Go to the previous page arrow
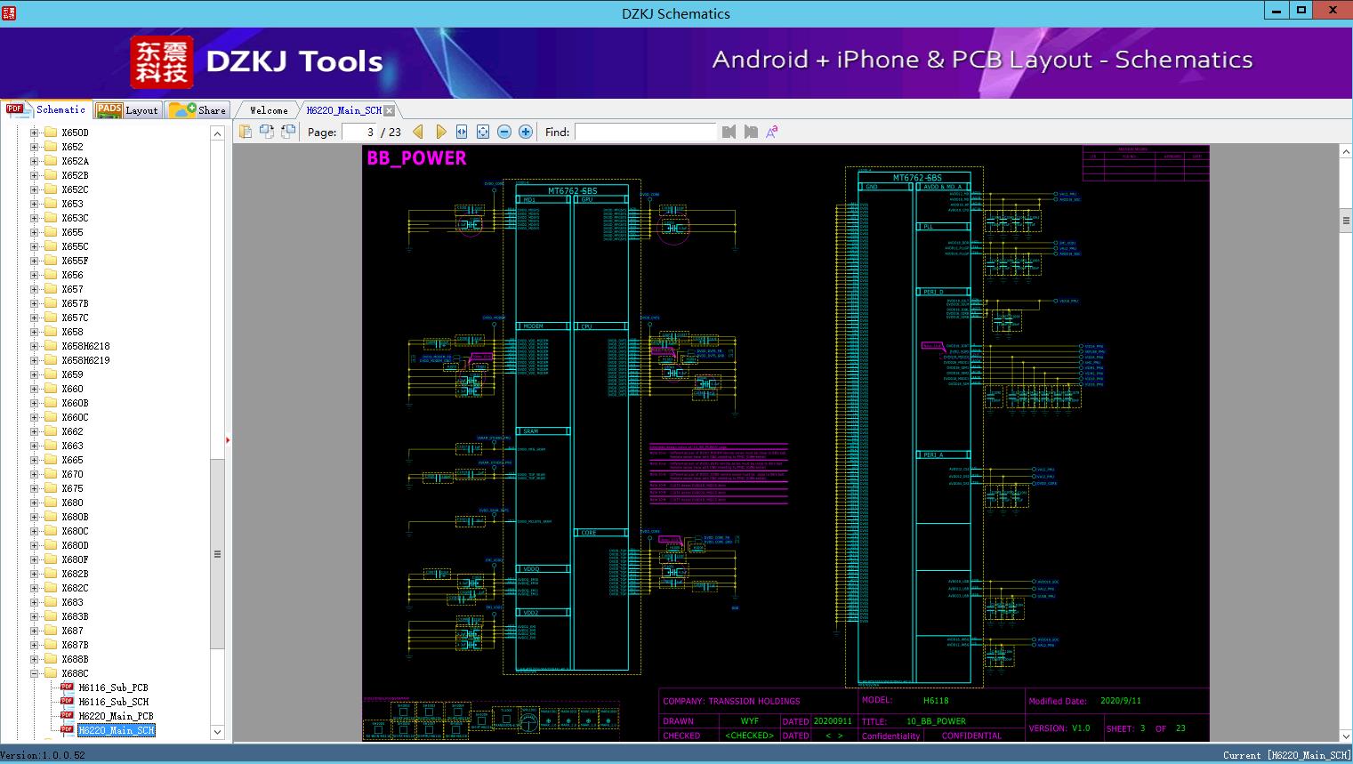Viewport: 1353px width, 764px height. 418,132
